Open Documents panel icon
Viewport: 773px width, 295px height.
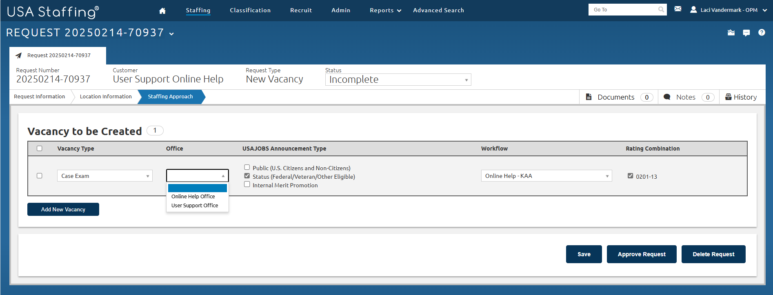[x=589, y=97]
